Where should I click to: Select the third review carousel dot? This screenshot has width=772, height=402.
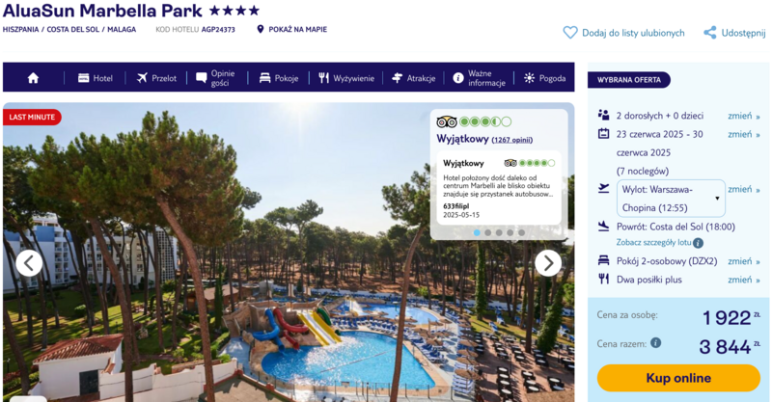tap(499, 232)
